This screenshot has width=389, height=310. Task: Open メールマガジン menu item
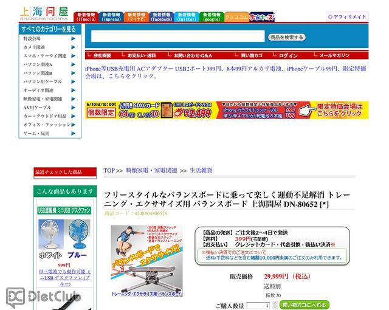point(334,55)
